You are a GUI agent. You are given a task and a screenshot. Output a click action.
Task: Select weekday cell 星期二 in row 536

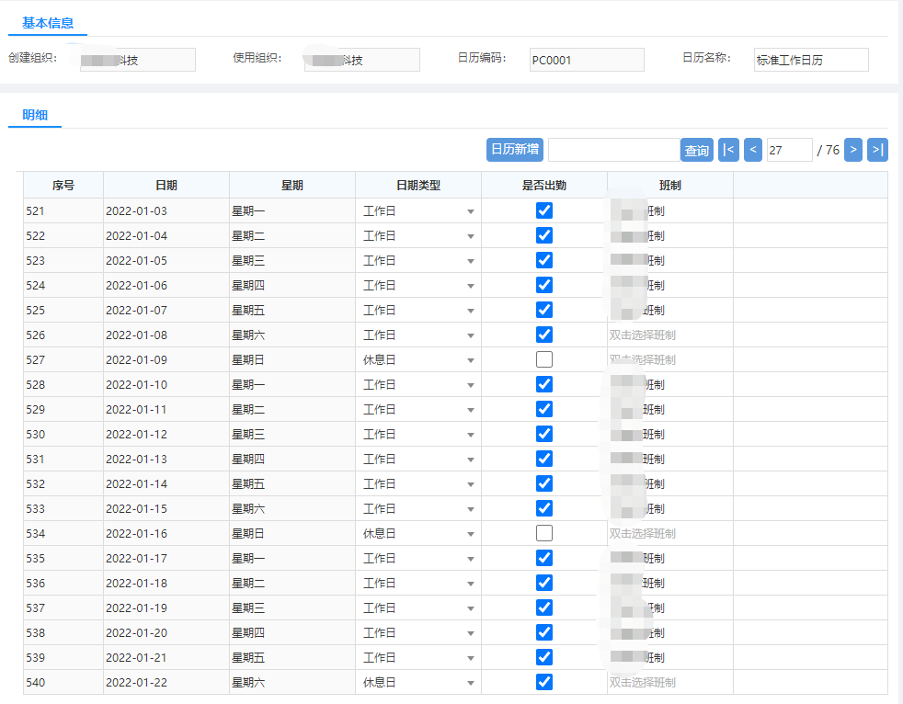tap(292, 583)
